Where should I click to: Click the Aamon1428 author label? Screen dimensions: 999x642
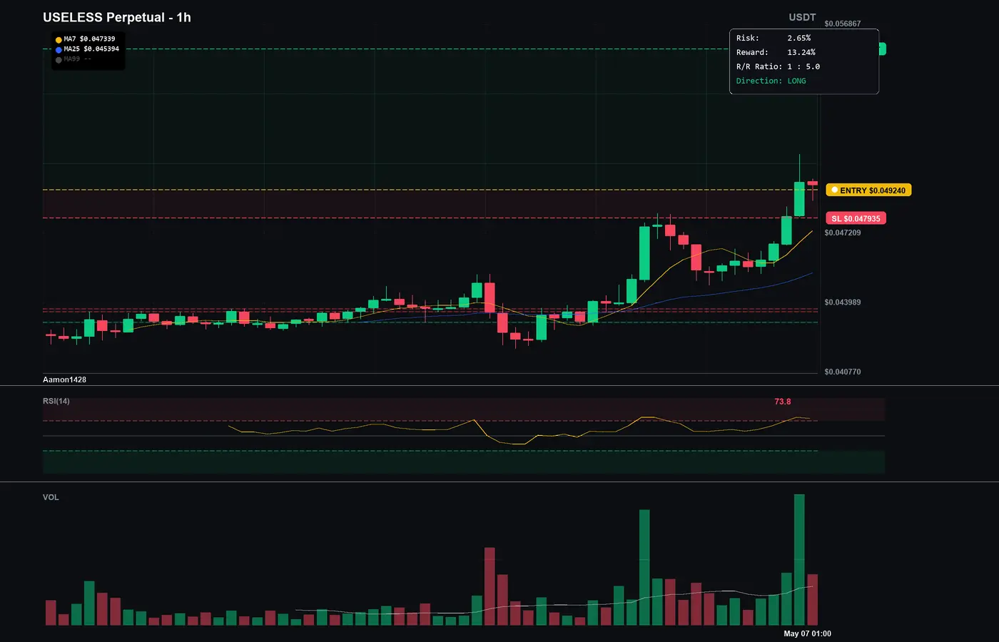[64, 379]
